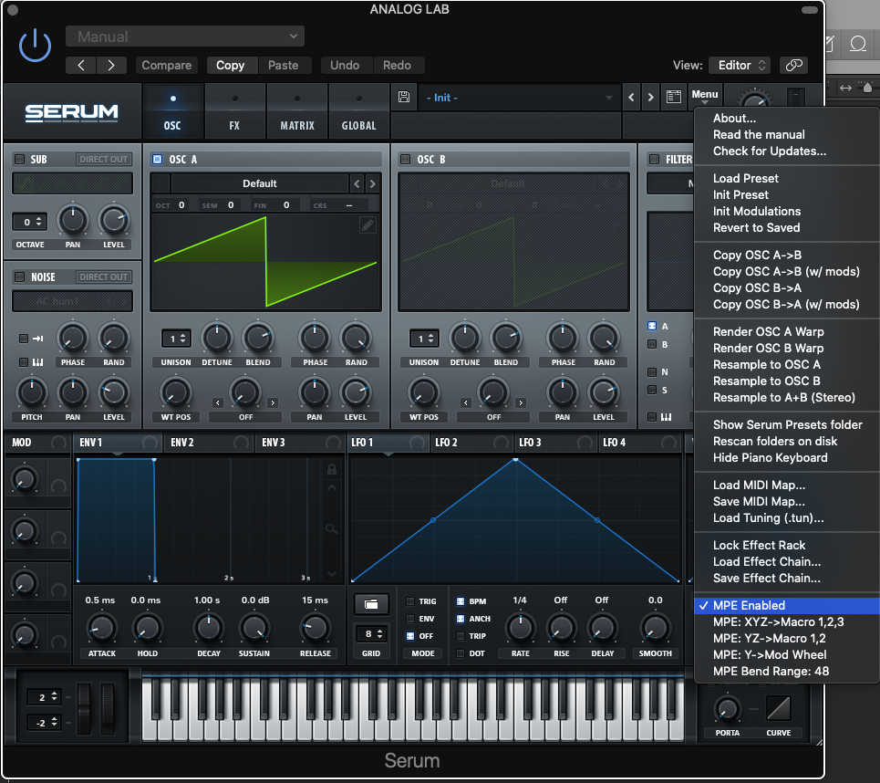Select Init Preset from the menu

coord(740,194)
